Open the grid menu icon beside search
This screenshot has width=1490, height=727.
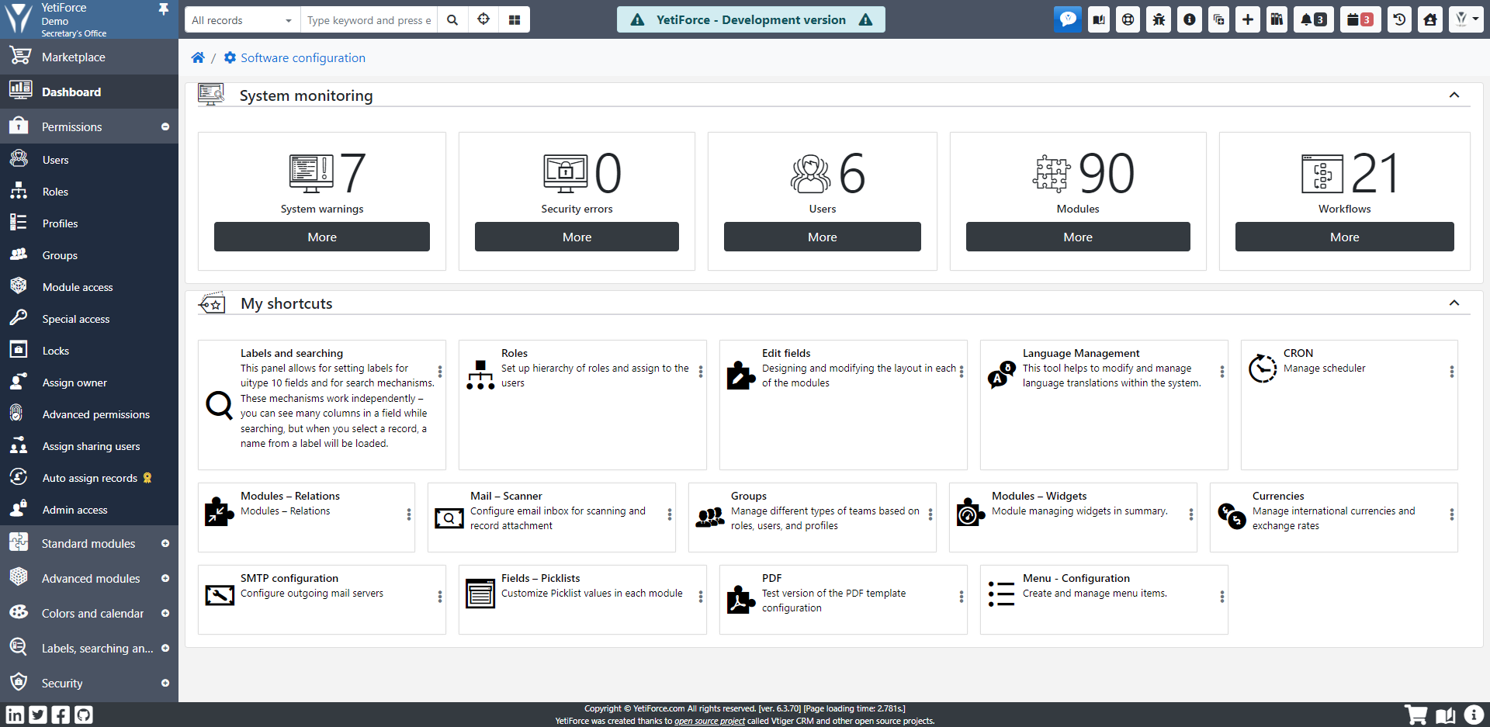515,20
